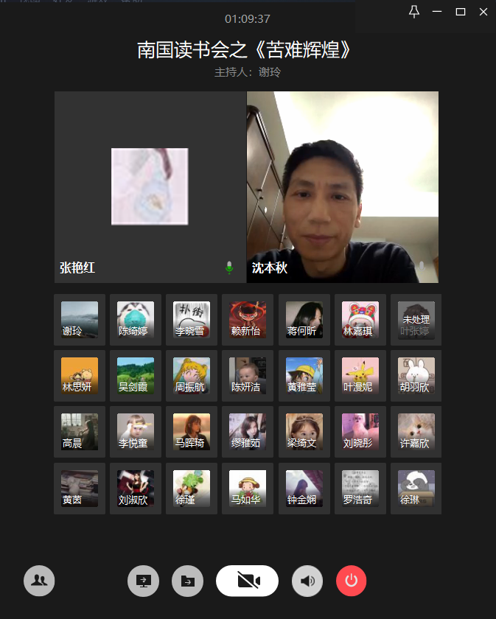Click 张艳红's green microphone indicator
Screen dimensions: 496x619
click(229, 267)
